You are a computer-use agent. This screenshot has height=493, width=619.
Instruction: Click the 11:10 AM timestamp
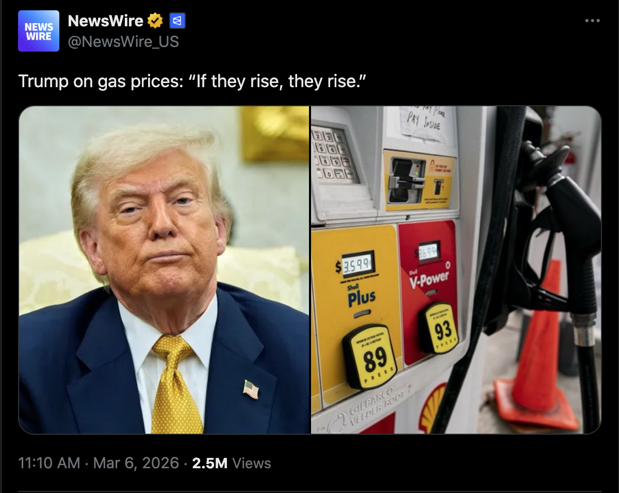point(49,463)
